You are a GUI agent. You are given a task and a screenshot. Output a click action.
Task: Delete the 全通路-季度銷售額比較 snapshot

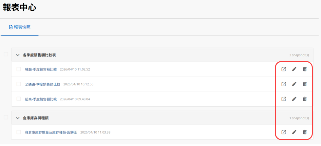pyautogui.click(x=305, y=84)
